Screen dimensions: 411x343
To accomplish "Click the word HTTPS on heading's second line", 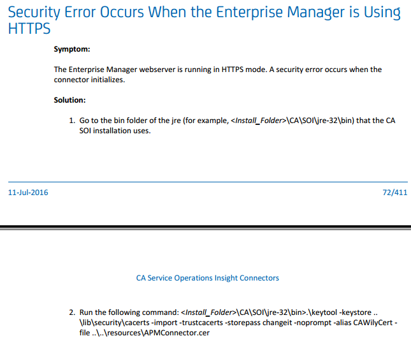I will point(29,29).
